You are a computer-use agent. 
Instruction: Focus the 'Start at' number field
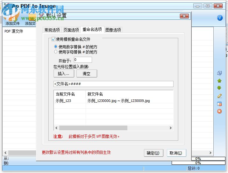[83, 60]
